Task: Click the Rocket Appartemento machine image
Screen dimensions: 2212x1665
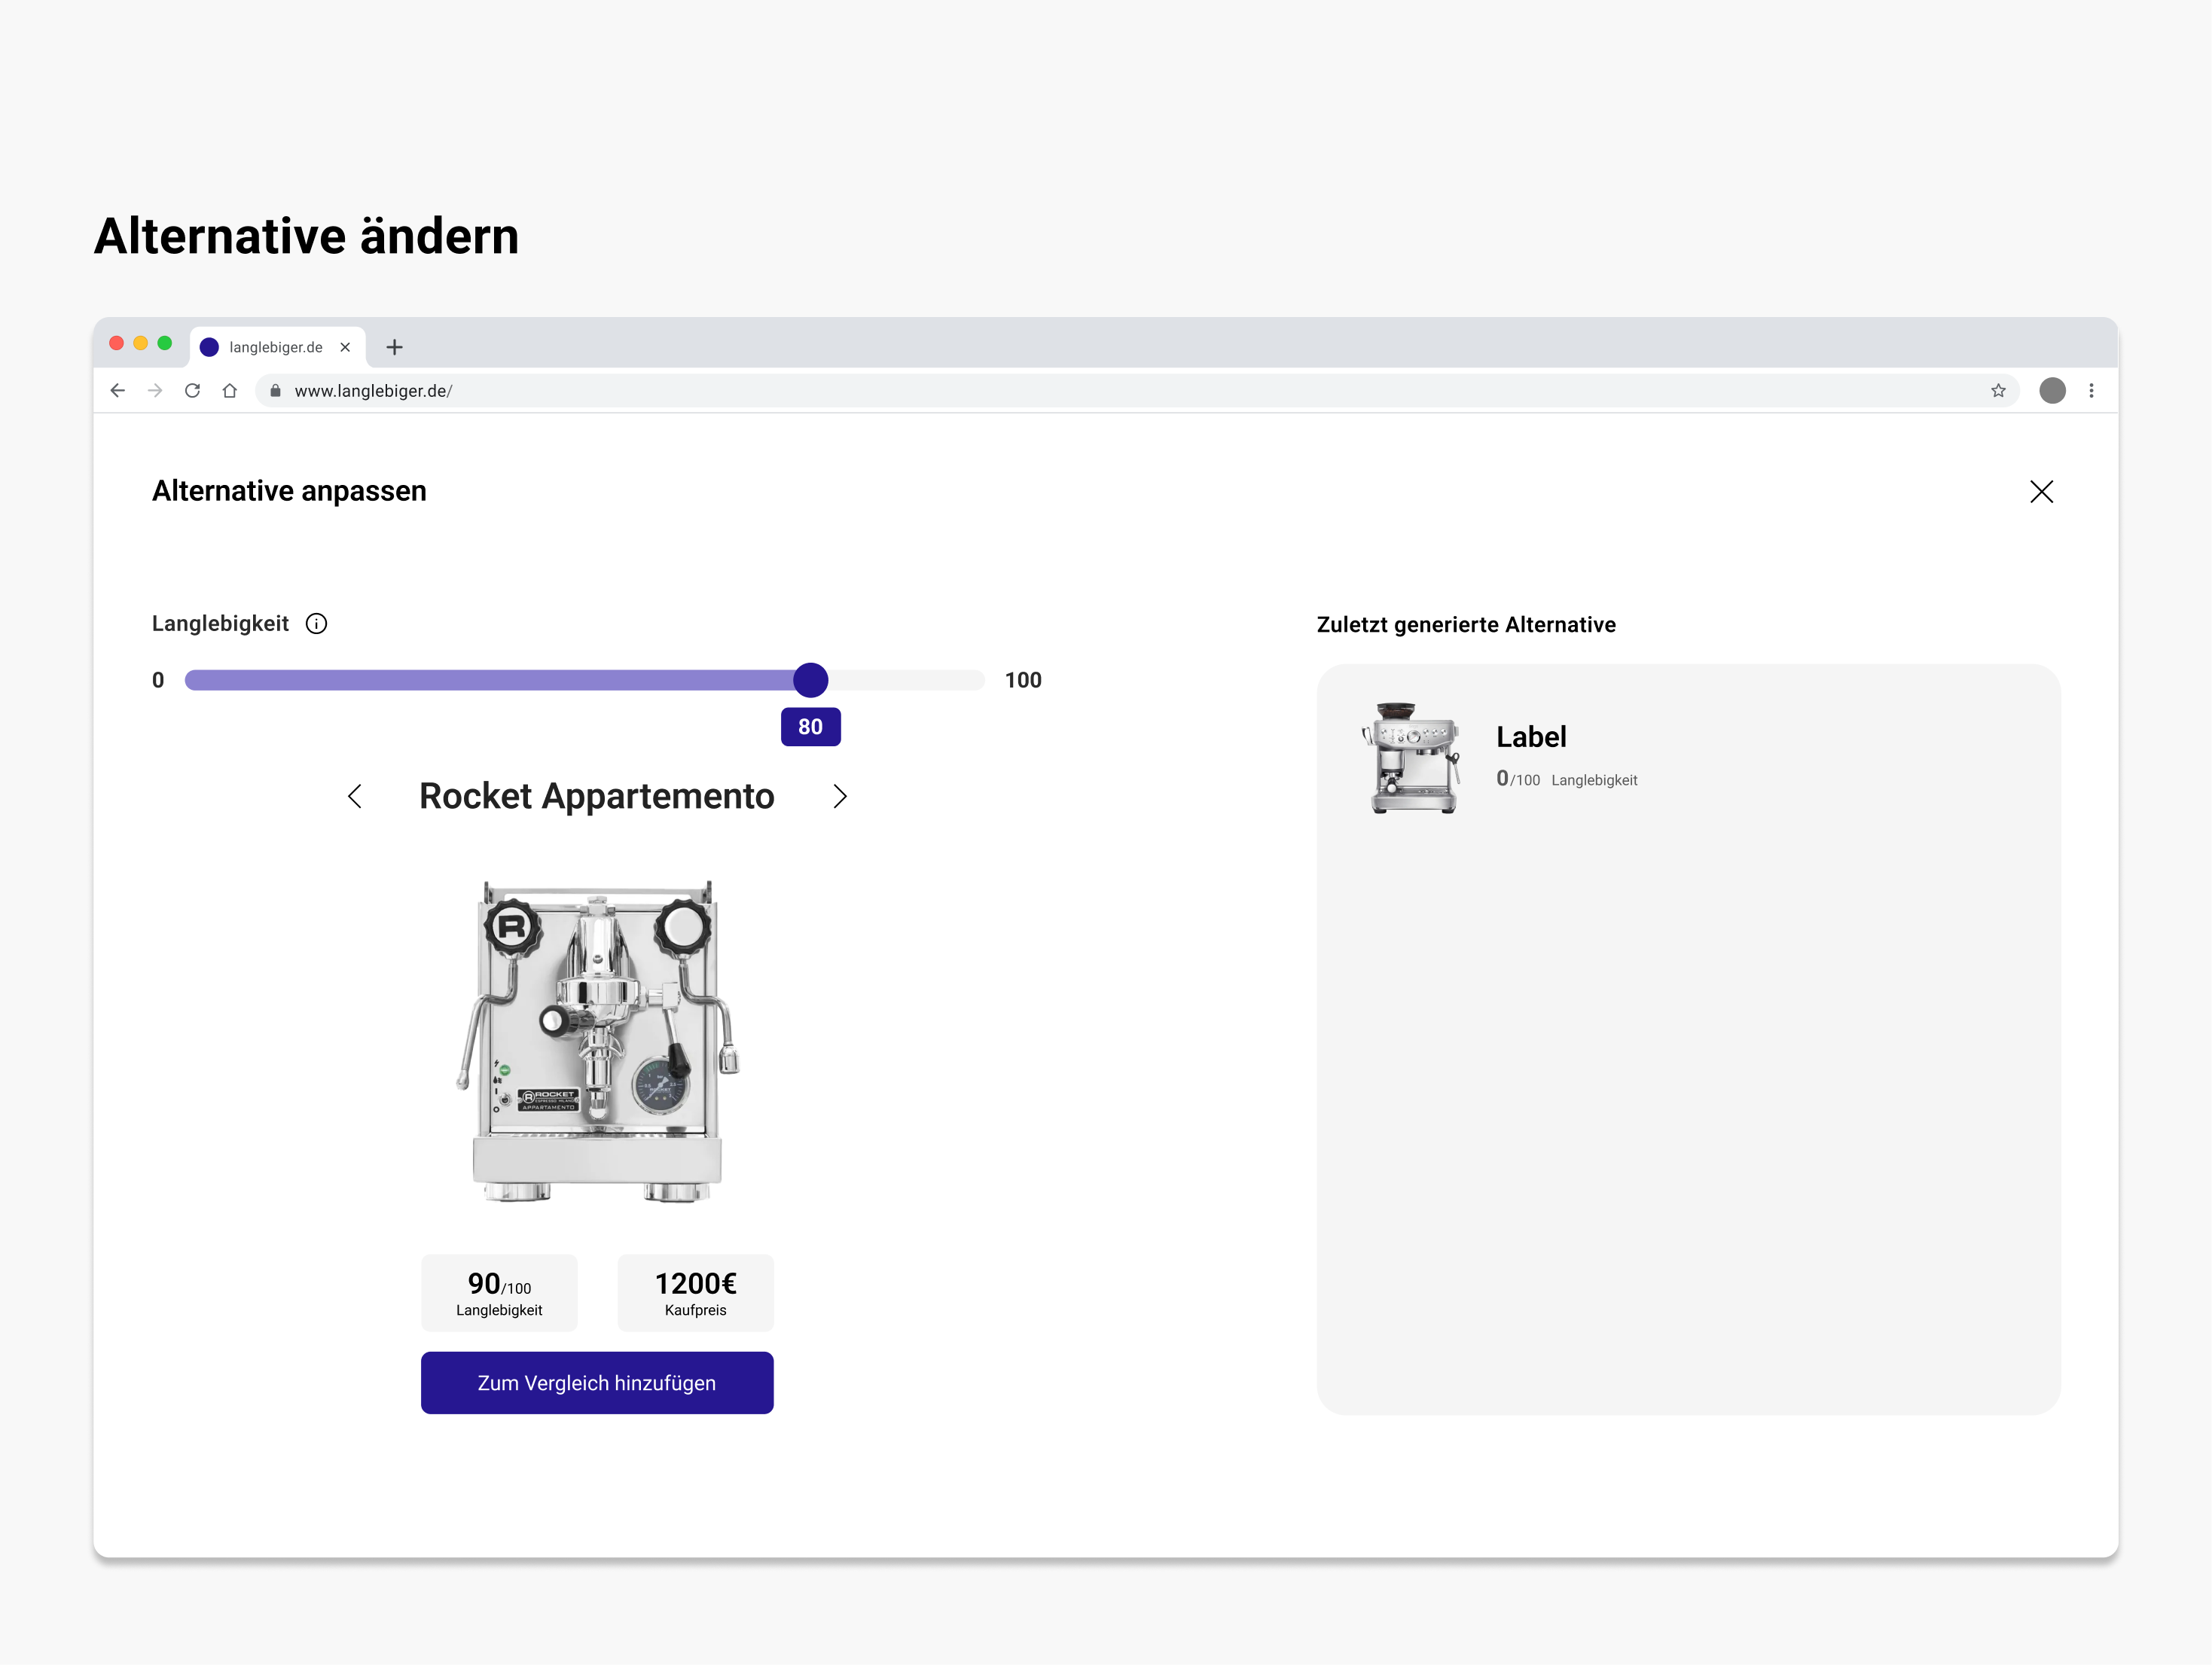Action: (x=597, y=1040)
